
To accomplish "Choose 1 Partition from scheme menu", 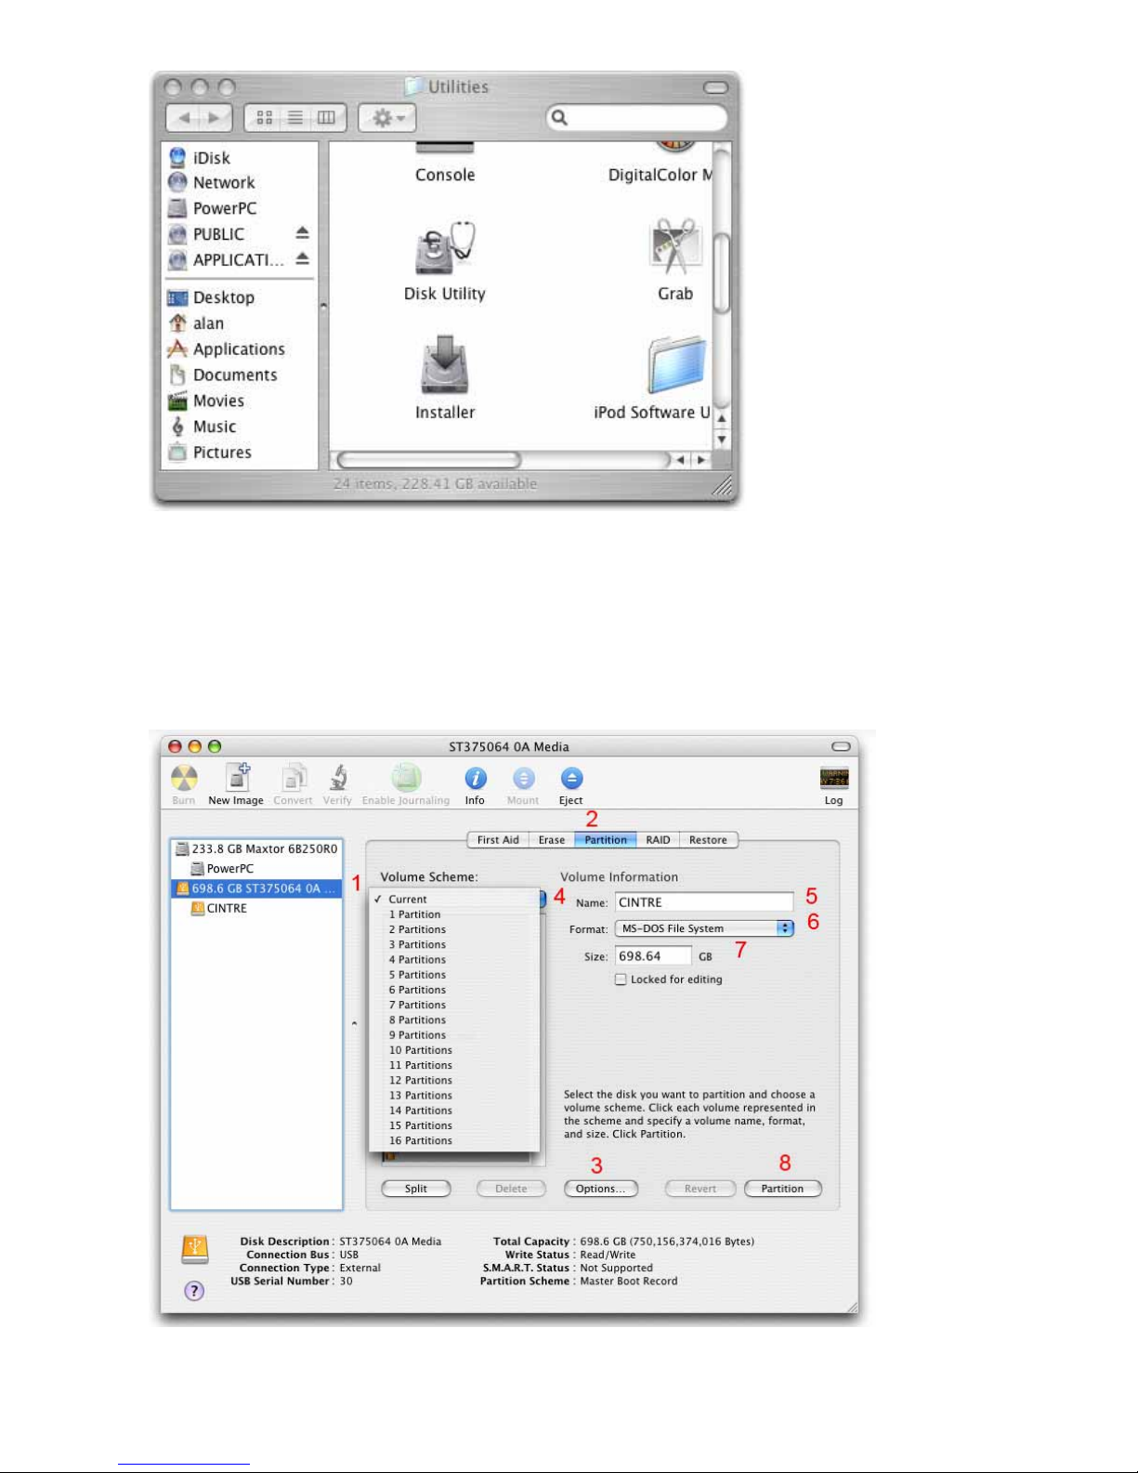I will 454,914.
